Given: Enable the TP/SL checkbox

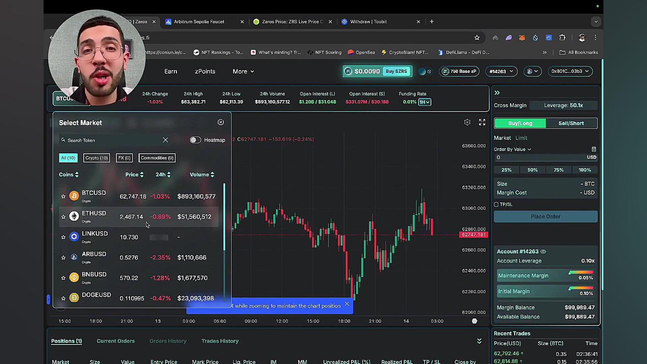Looking at the screenshot, I should click(x=496, y=204).
